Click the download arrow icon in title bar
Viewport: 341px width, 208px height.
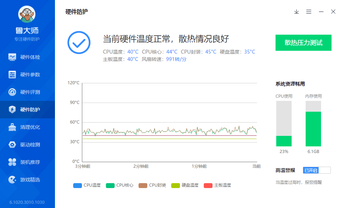297,12
